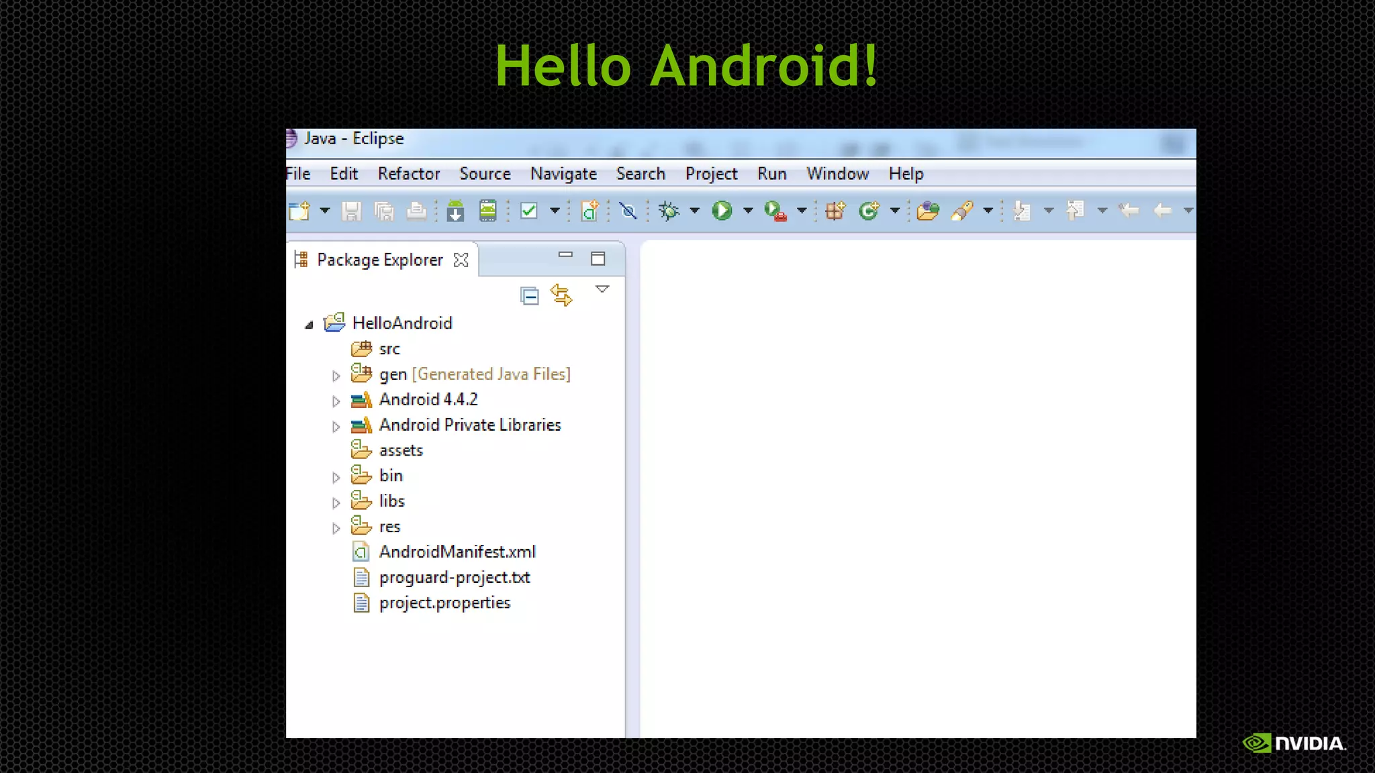Select project.properties file
Viewport: 1375px width, 773px height.
point(444,603)
